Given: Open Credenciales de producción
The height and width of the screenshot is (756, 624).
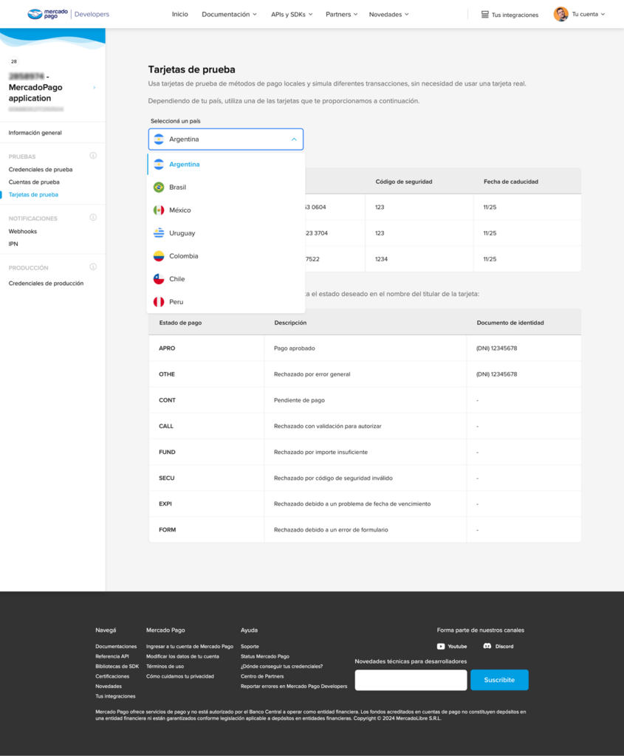Looking at the screenshot, I should tap(46, 283).
